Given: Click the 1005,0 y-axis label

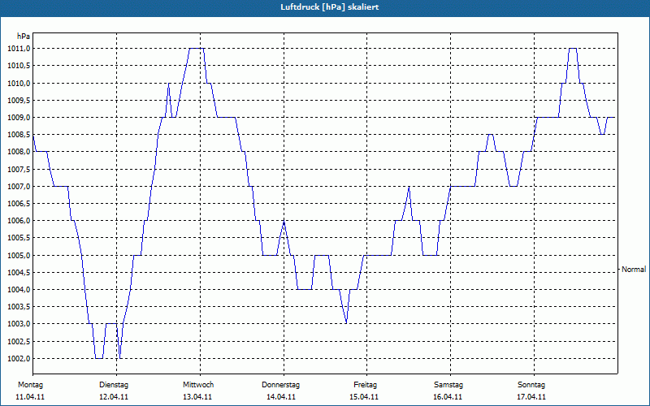Looking at the screenshot, I should (x=19, y=255).
